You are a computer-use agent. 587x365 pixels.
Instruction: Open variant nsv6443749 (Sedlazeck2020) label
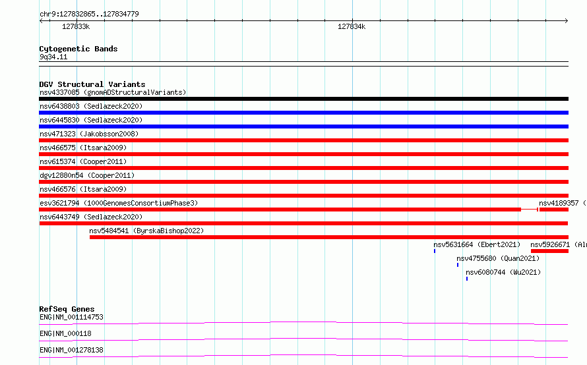pos(91,217)
